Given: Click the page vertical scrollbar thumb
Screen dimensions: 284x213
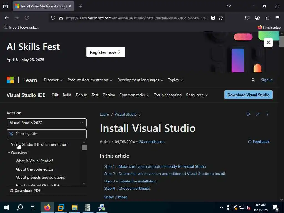Looking at the screenshot, I should 282,41.
